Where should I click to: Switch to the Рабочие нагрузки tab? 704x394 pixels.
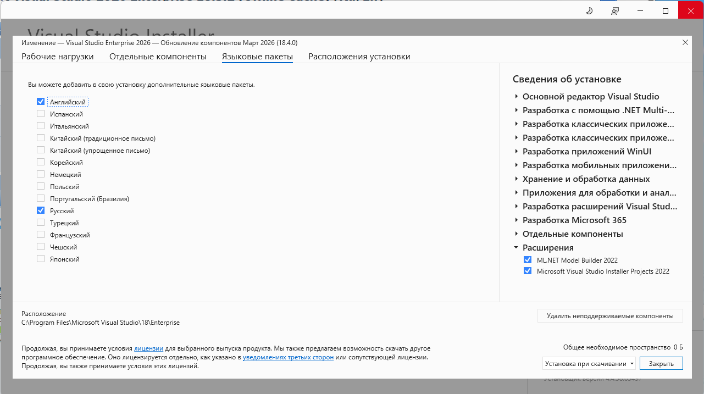[x=58, y=57]
